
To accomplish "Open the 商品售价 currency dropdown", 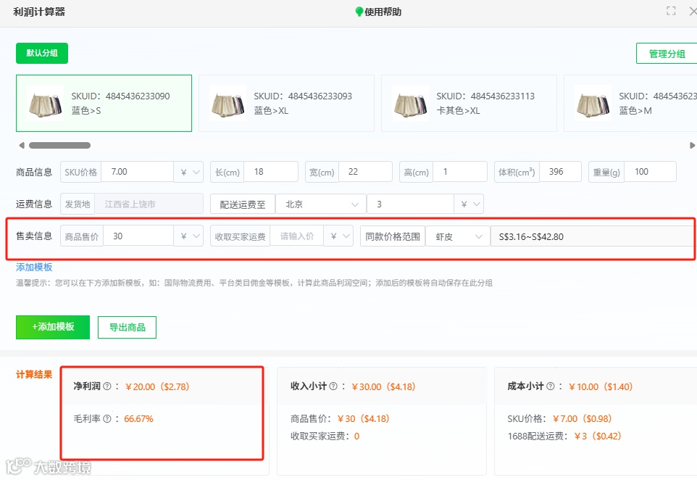I will pyautogui.click(x=188, y=236).
